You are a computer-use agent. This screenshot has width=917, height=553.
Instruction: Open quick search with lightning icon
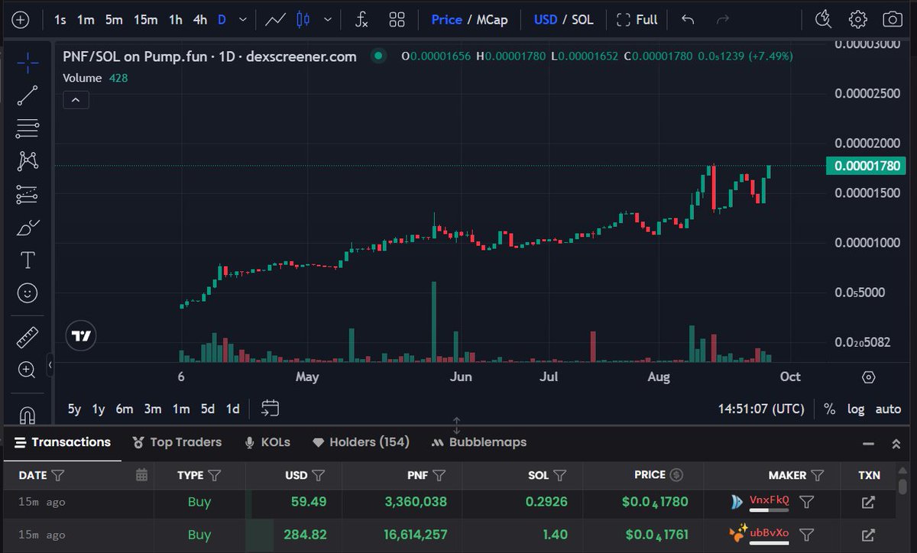pos(823,20)
